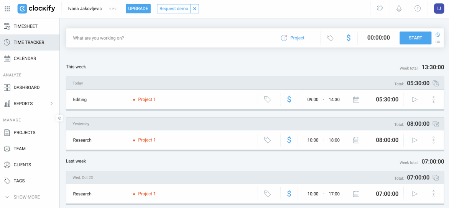Viewport: 449px width, 208px height.
Task: Click the notifications bell icon
Action: (x=399, y=9)
